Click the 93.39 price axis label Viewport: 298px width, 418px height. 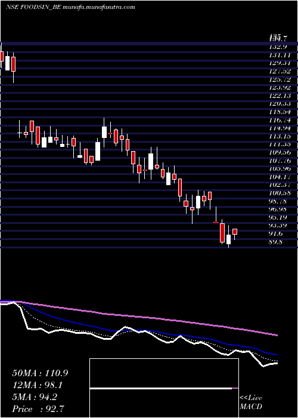(x=278, y=226)
